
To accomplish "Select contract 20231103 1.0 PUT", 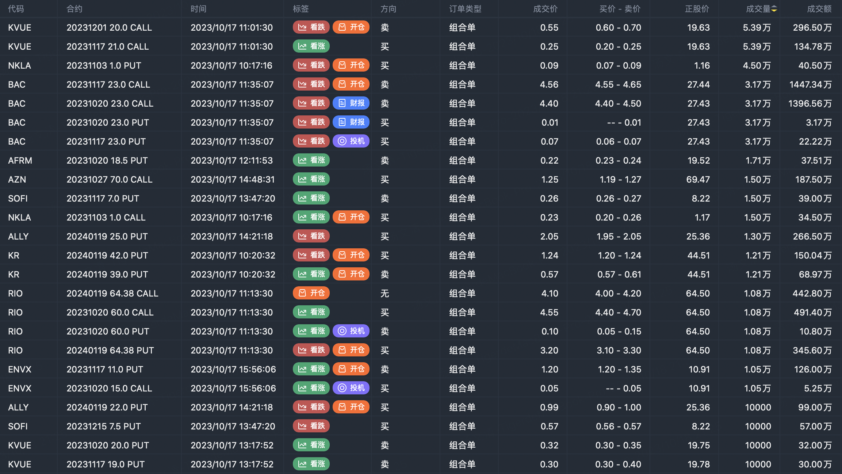I will (104, 65).
